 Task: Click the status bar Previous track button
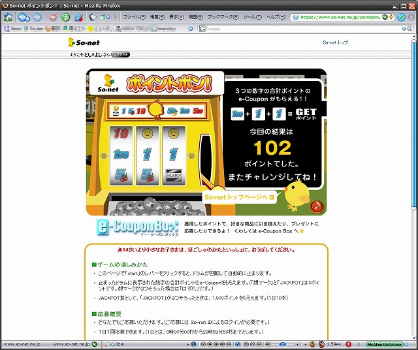[x=203, y=344]
